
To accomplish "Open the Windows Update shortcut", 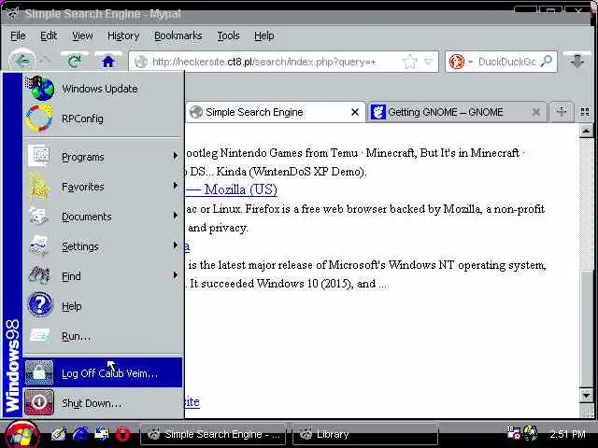I will point(100,89).
